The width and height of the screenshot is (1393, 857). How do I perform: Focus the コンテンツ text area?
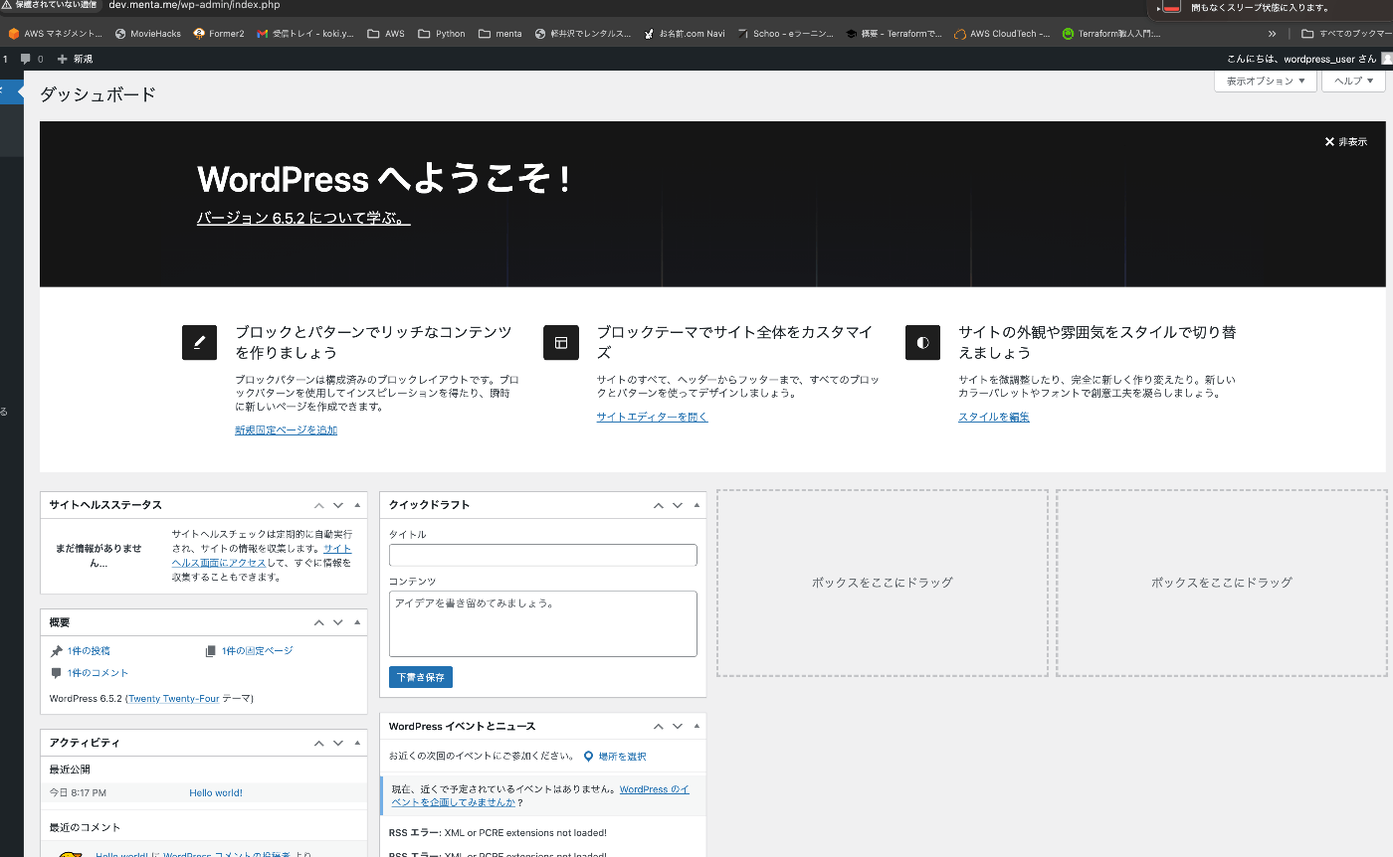[x=543, y=623]
